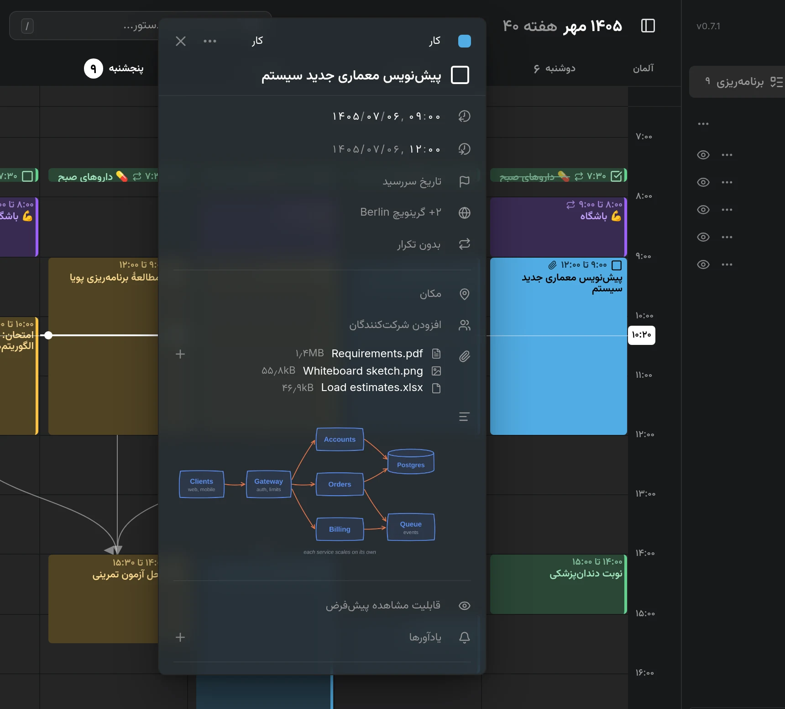This screenshot has height=709, width=785.
Task: Open the three-dot menu in popup header
Action: [210, 41]
